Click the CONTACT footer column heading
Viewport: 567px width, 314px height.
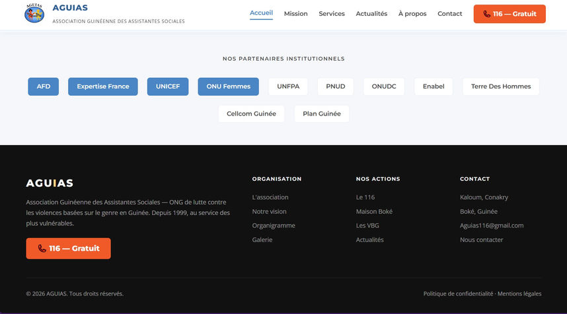(474, 179)
